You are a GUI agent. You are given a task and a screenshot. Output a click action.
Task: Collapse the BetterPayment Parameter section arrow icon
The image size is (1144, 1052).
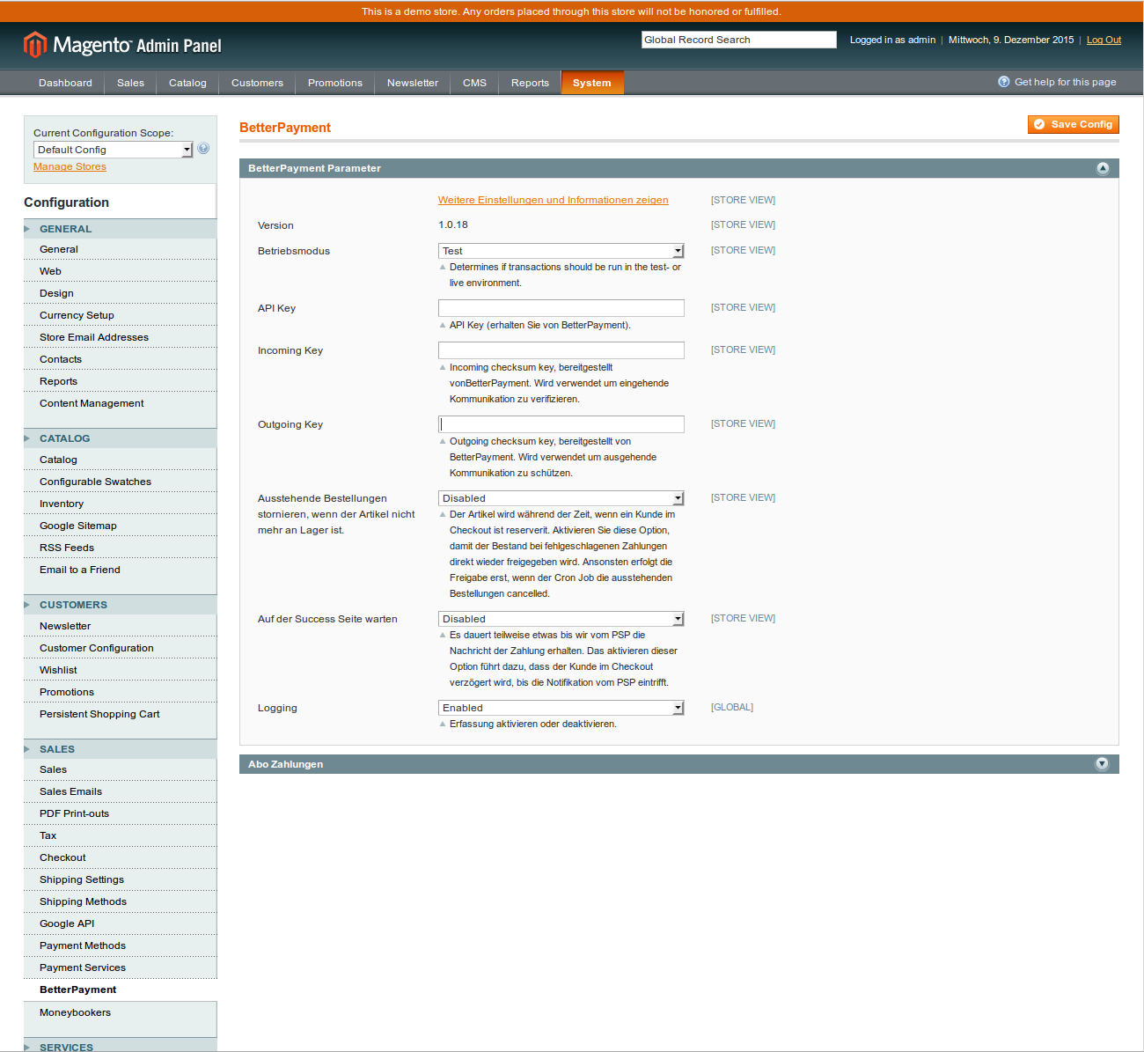pos(1102,168)
